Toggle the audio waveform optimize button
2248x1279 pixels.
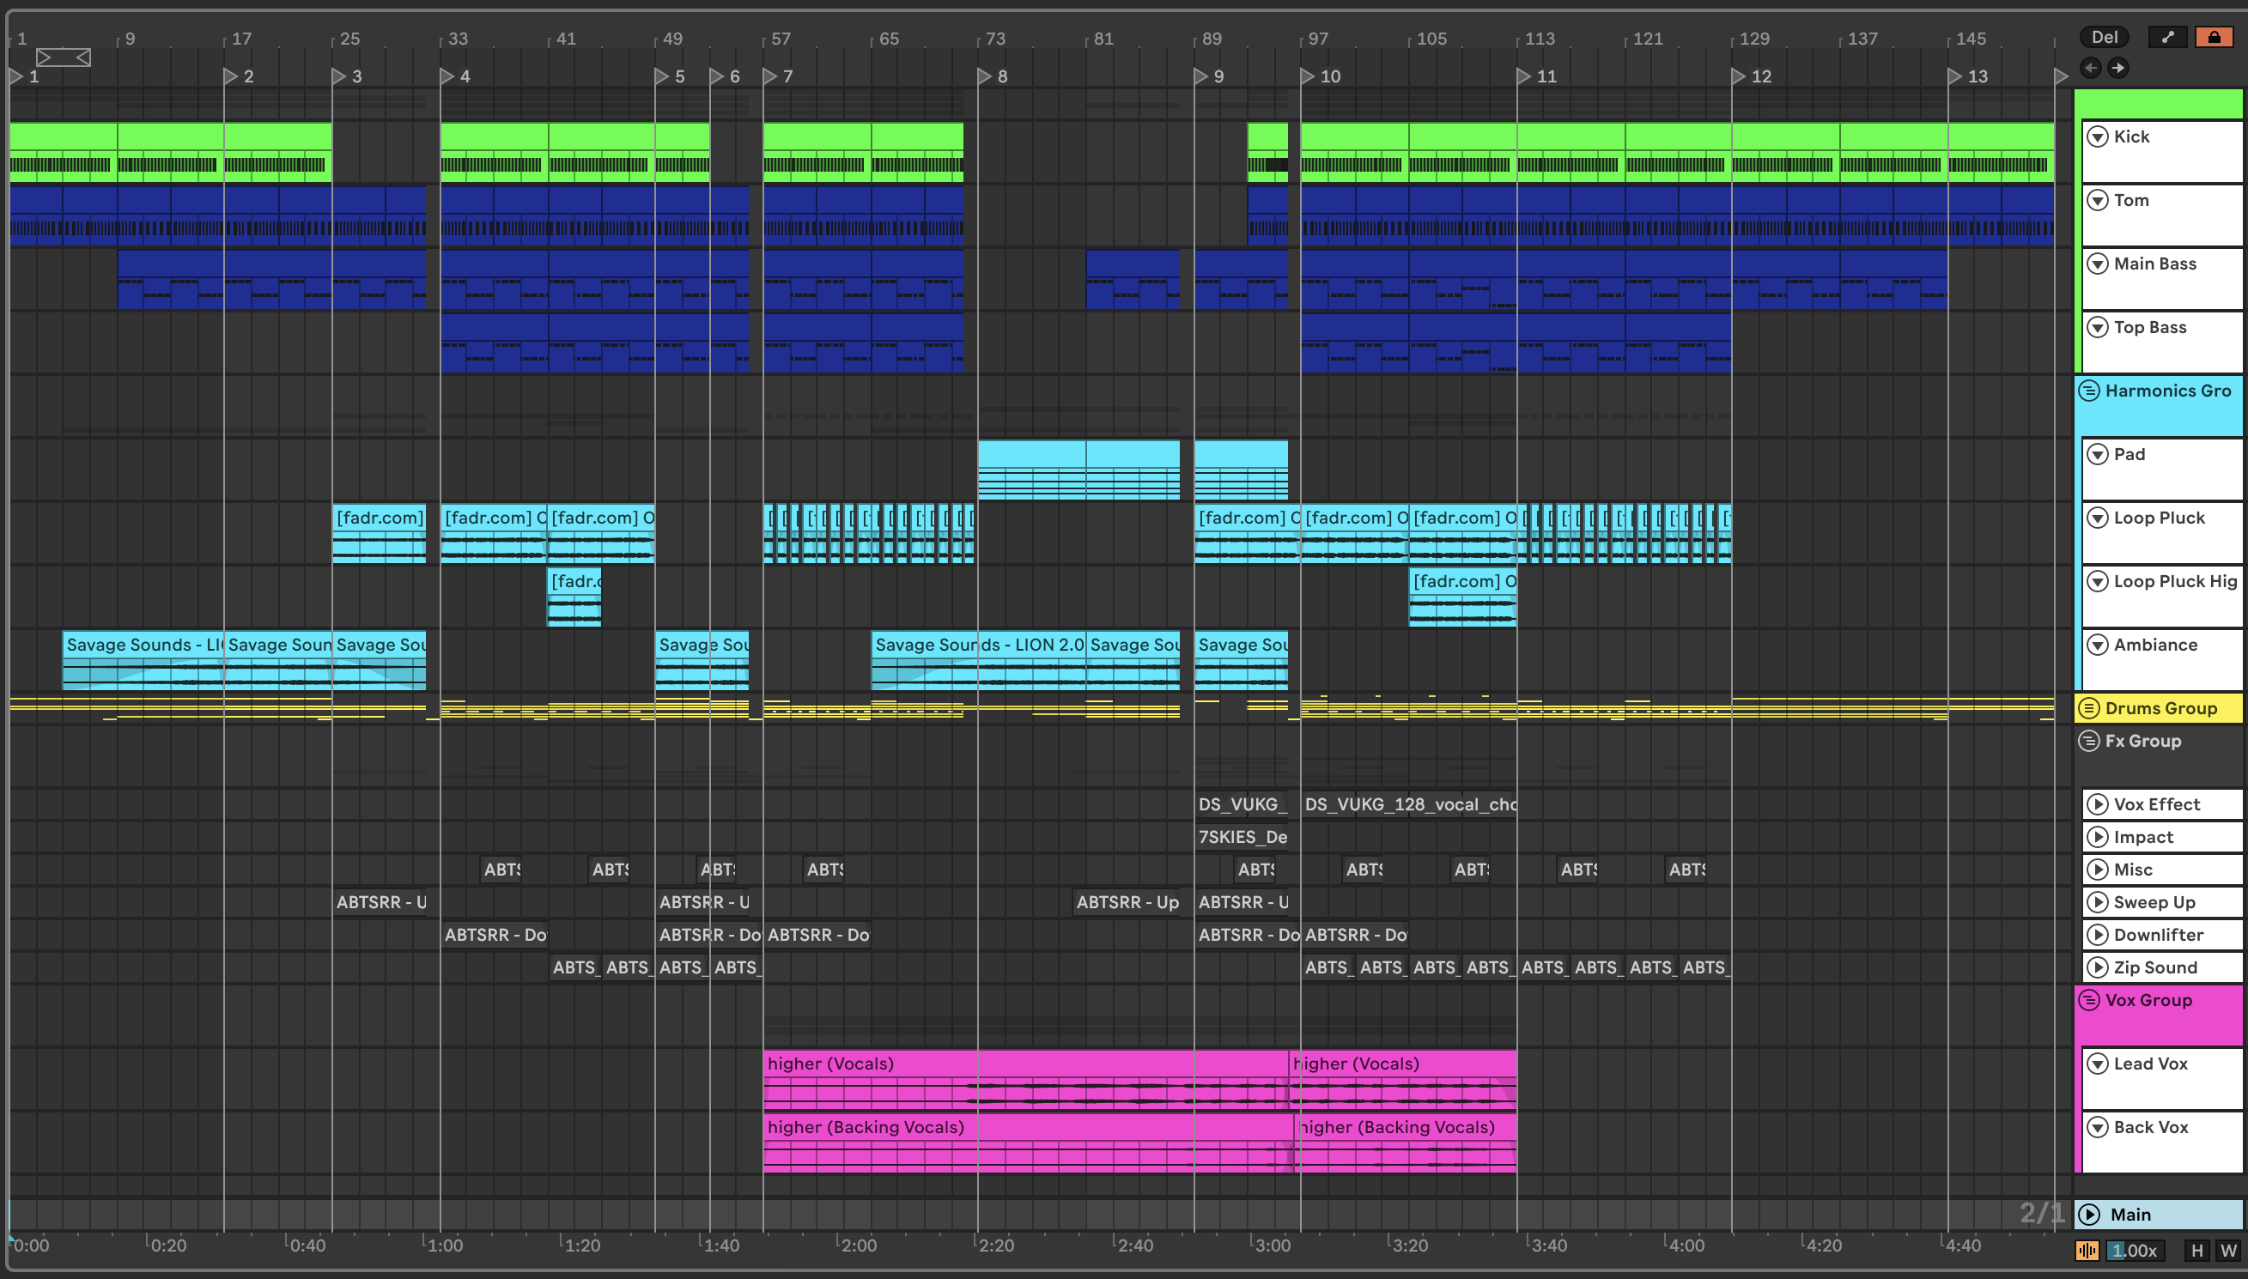click(x=2087, y=1250)
